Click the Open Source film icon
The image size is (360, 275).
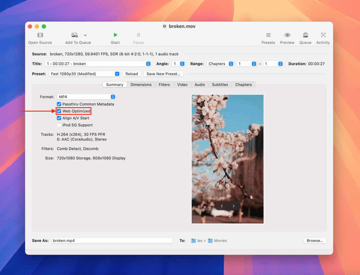pyautogui.click(x=40, y=35)
